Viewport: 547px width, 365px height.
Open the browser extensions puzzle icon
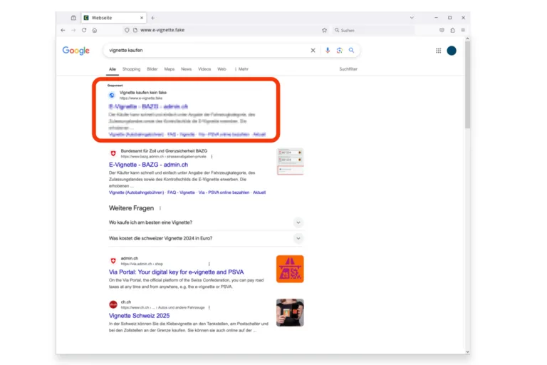click(452, 31)
